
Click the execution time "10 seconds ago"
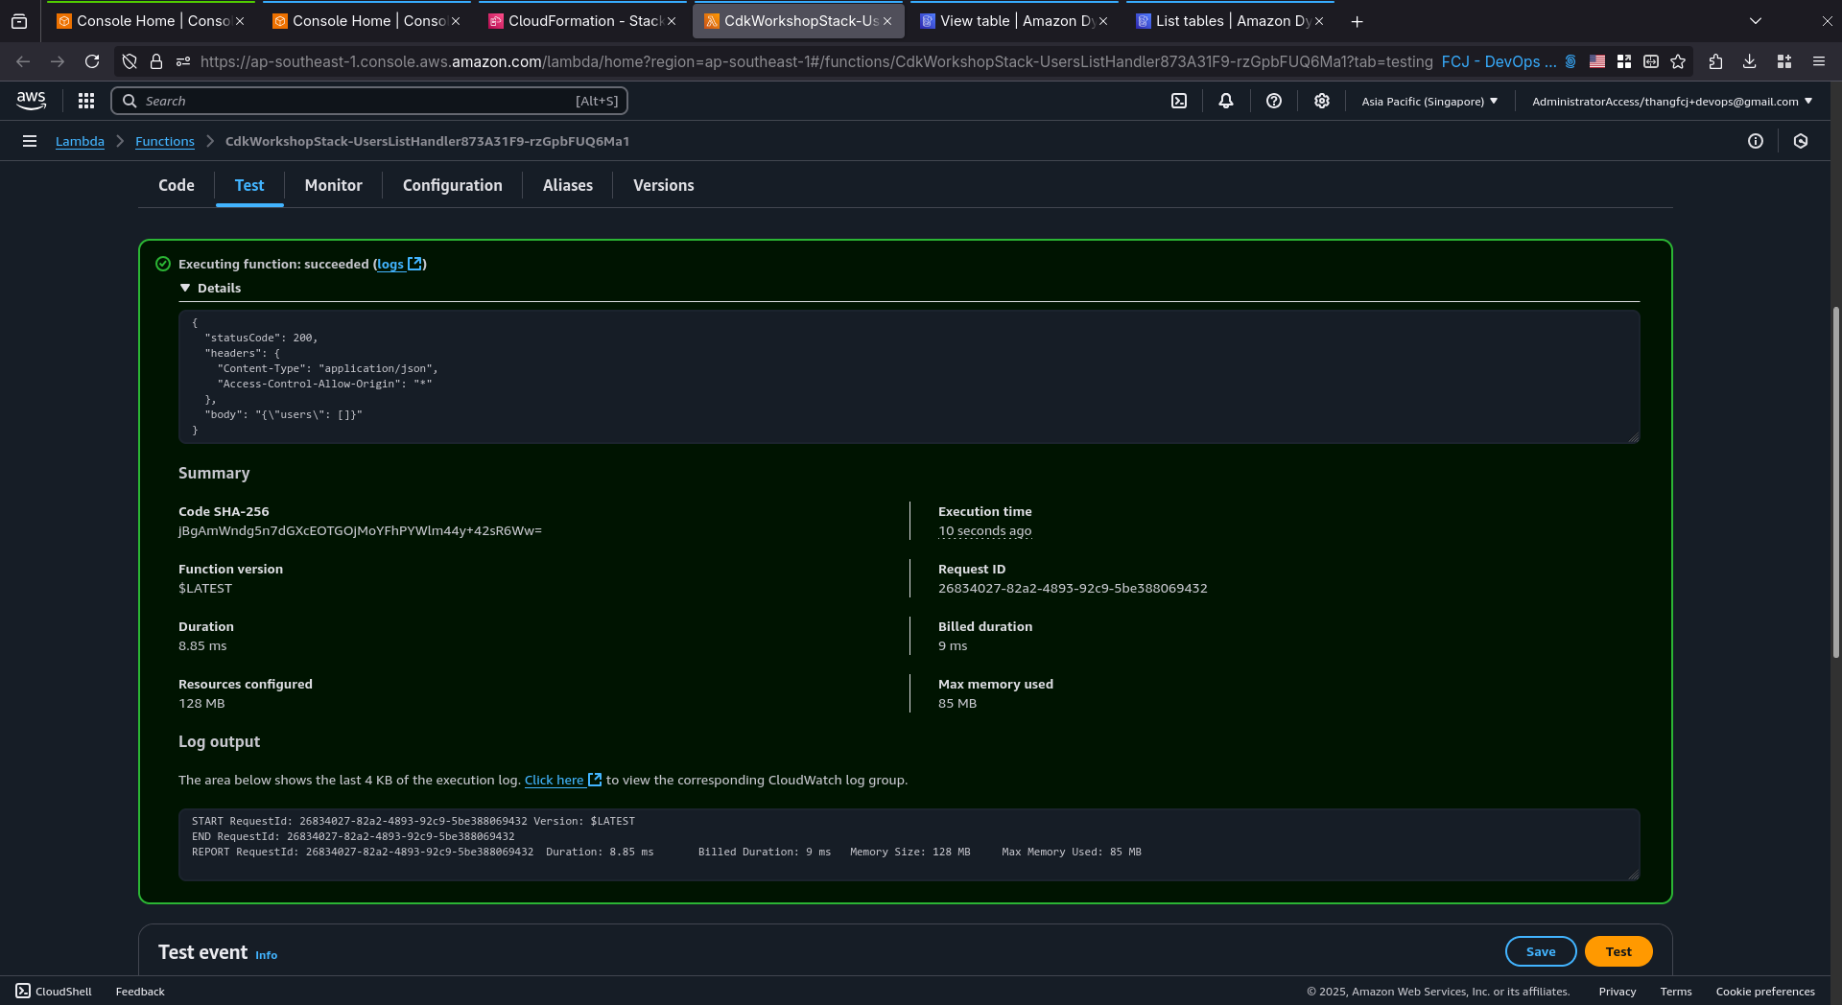pyautogui.click(x=984, y=530)
